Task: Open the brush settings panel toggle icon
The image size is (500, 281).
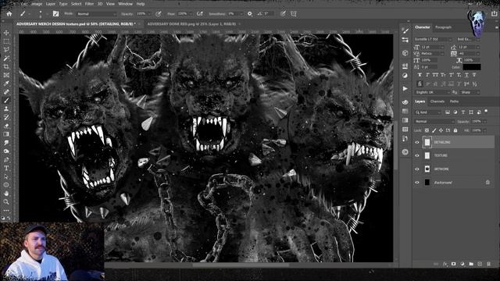Action: point(55,14)
